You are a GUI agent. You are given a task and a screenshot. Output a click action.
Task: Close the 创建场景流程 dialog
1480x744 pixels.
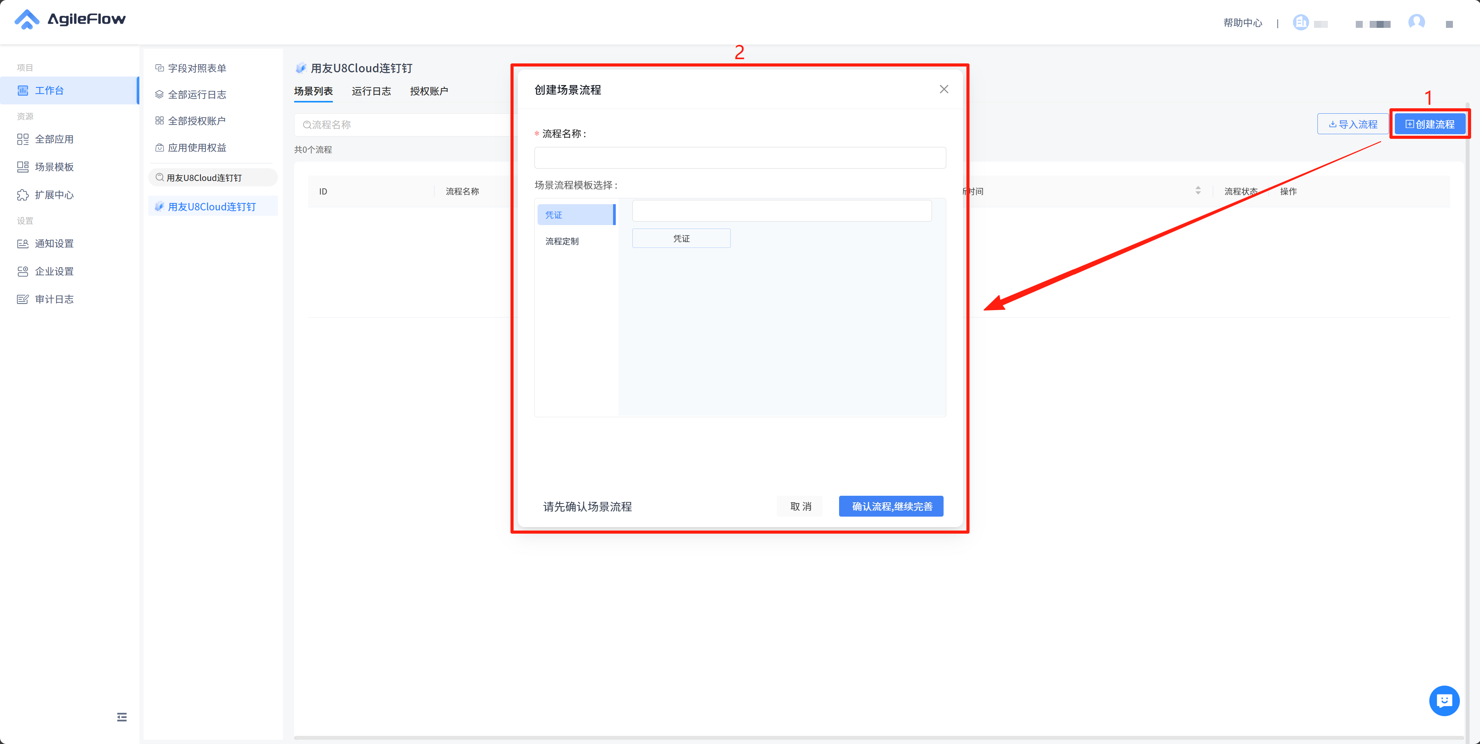[944, 89]
